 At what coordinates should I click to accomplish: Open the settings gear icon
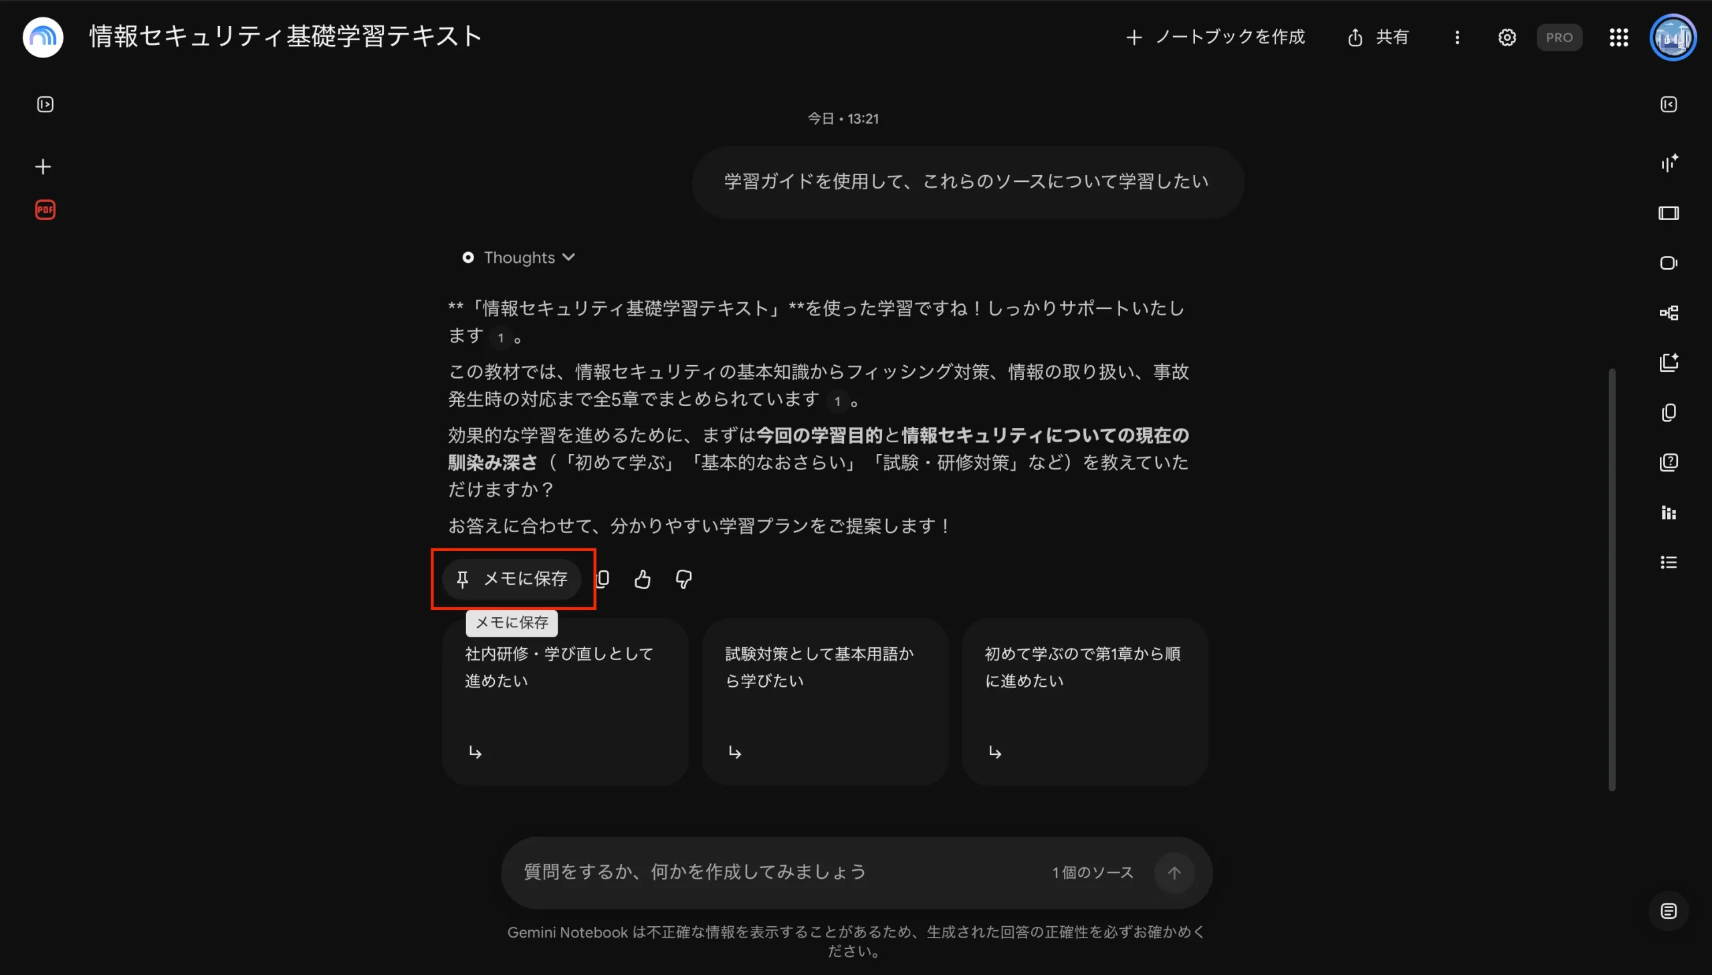[x=1507, y=37]
